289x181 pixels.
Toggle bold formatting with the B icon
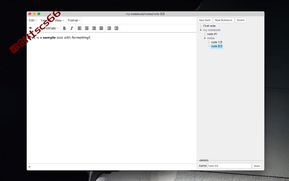tap(64, 28)
